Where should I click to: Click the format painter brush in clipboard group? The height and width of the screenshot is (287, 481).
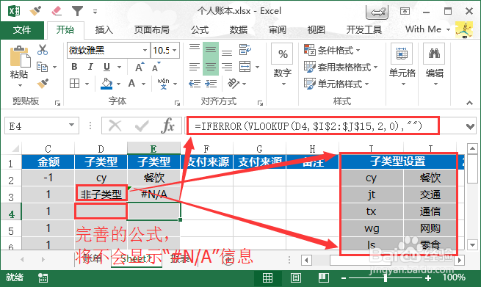click(x=43, y=83)
